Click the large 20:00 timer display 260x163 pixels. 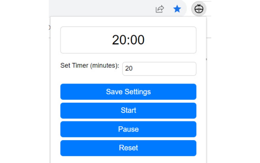click(128, 40)
